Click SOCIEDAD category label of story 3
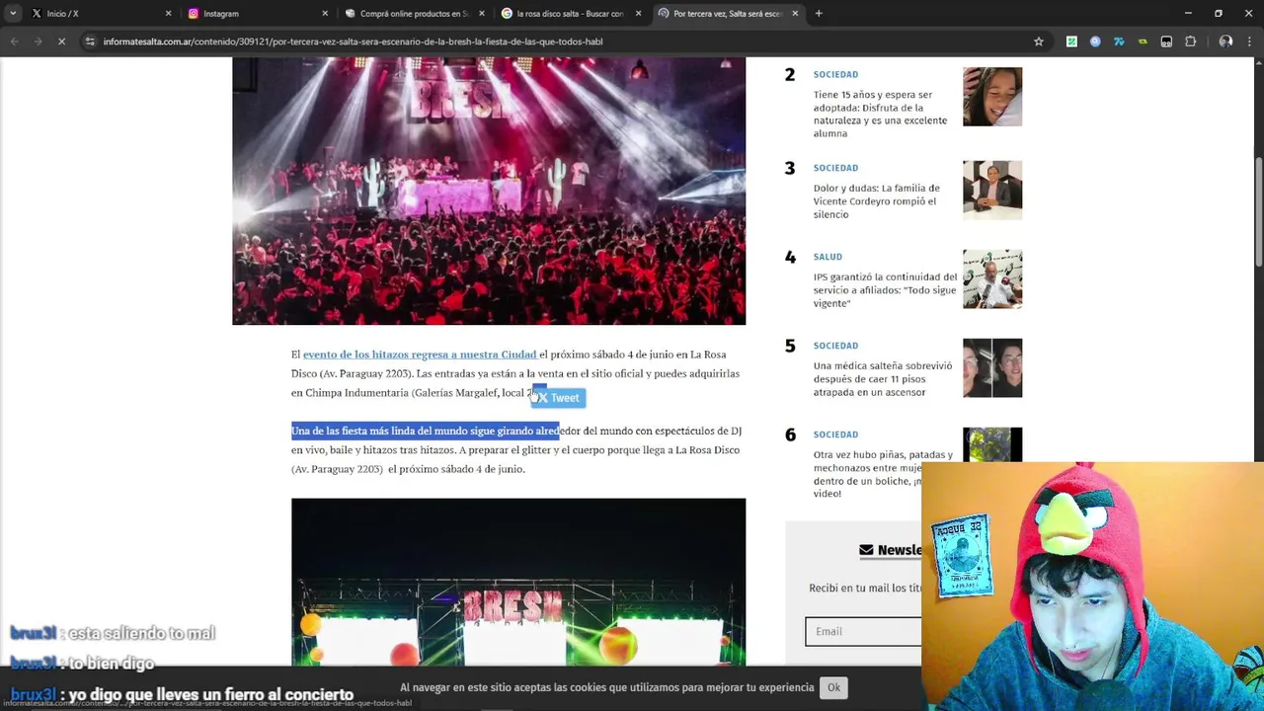The width and height of the screenshot is (1264, 711). [x=835, y=168]
